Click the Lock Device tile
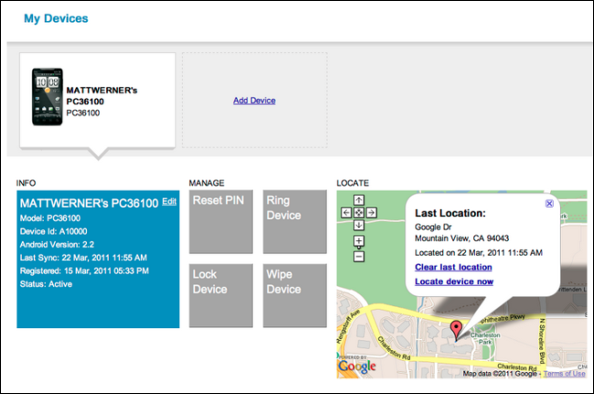 (221, 295)
